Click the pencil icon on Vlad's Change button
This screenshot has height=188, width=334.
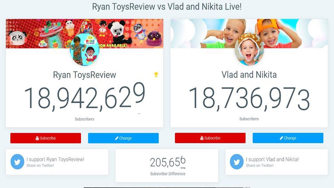click(x=281, y=138)
